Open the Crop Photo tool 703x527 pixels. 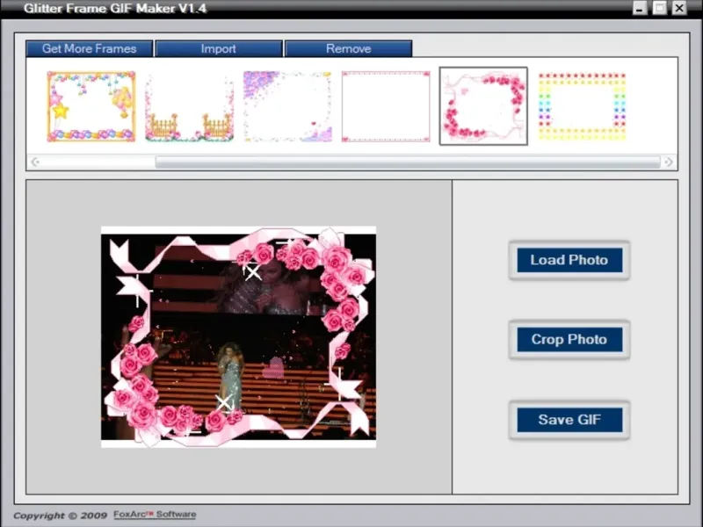click(x=569, y=339)
